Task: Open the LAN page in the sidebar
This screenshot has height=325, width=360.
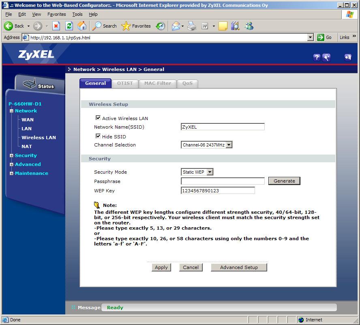Action: (x=27, y=129)
